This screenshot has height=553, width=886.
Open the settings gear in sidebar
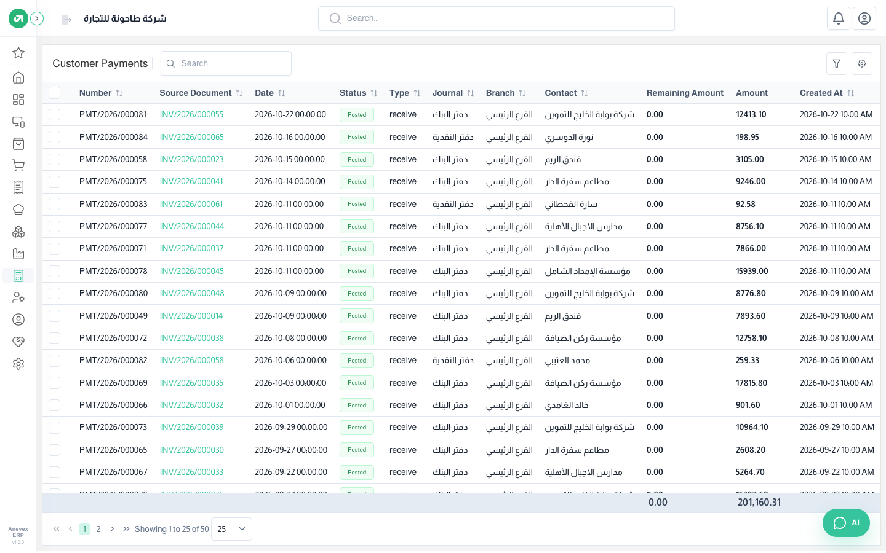tap(18, 364)
